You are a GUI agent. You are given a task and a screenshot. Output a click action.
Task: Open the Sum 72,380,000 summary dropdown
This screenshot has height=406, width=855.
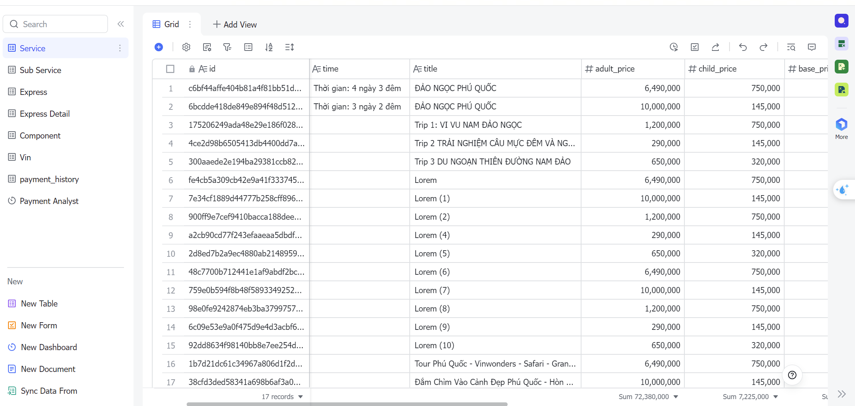click(648, 397)
